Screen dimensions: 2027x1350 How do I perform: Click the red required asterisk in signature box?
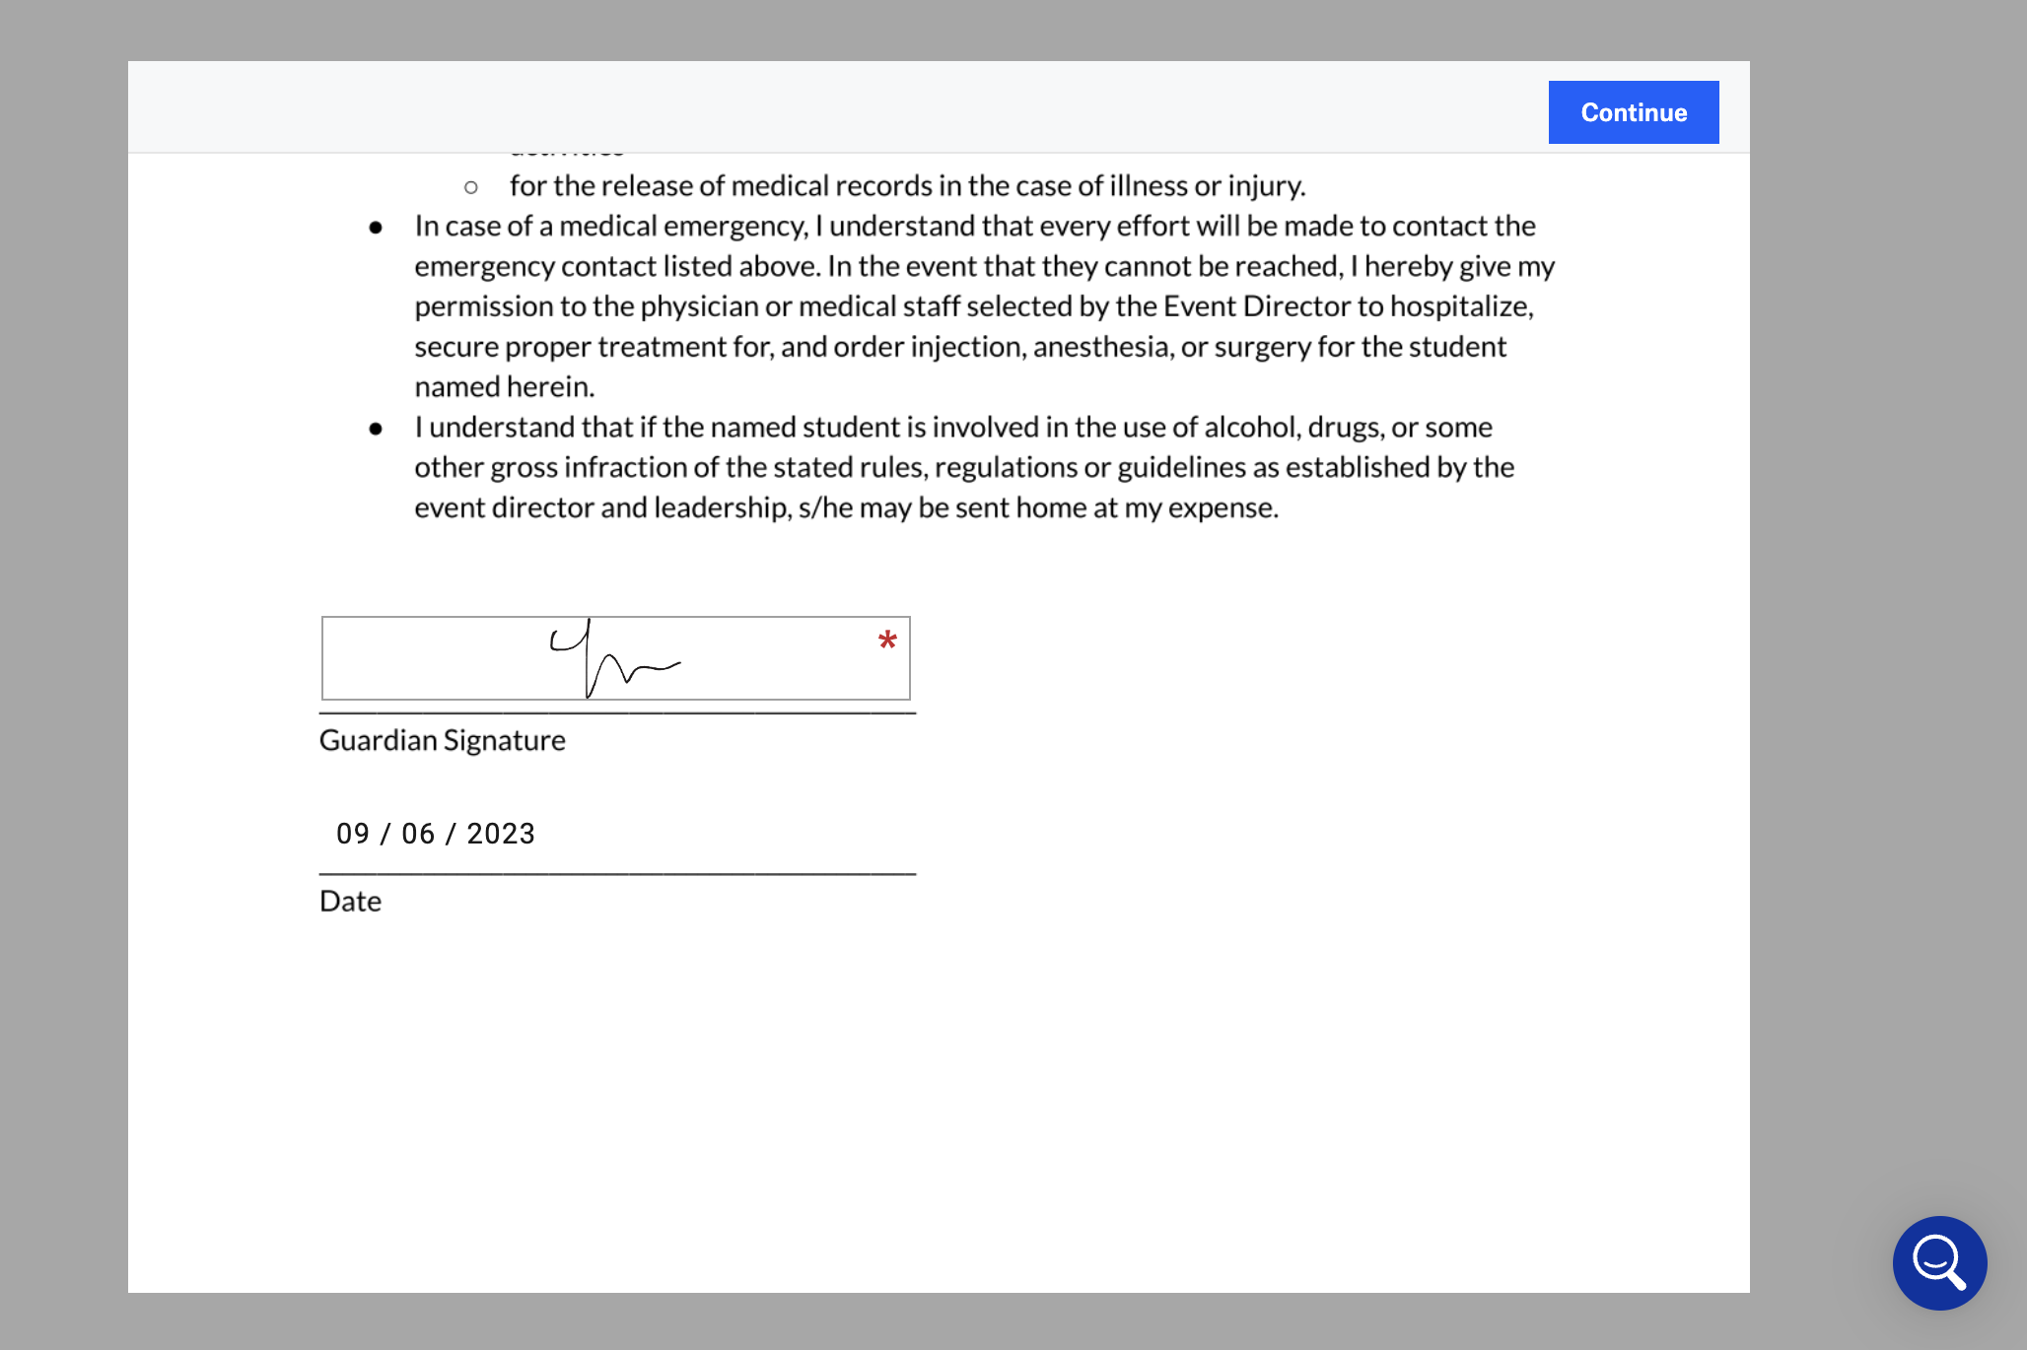point(887,641)
